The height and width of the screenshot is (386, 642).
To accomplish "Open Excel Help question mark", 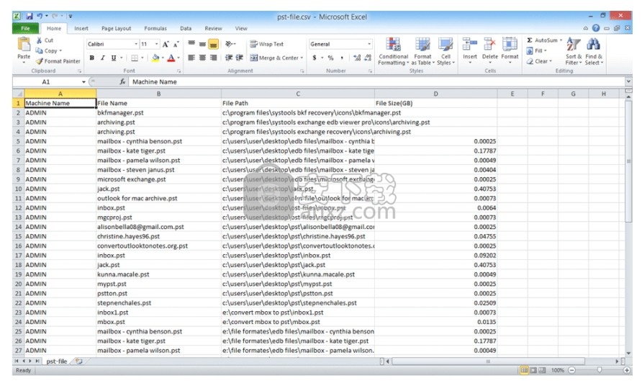I will coord(596,28).
